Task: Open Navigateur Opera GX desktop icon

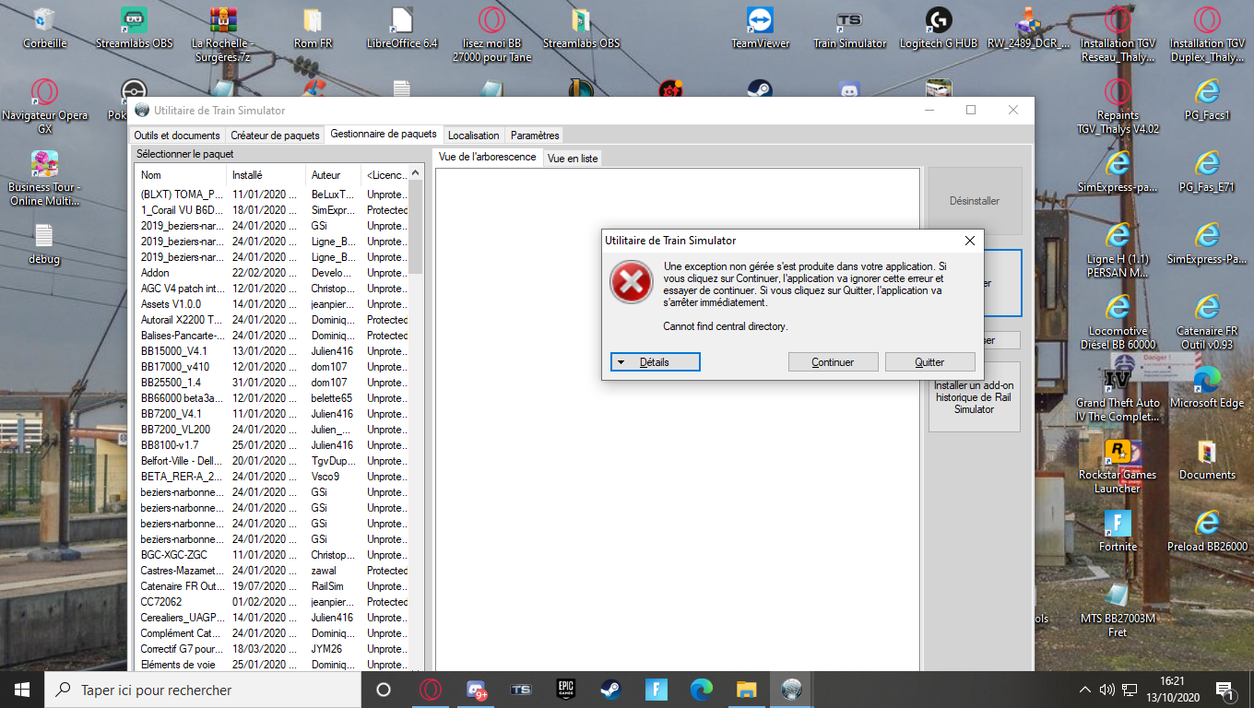Action: (44, 107)
